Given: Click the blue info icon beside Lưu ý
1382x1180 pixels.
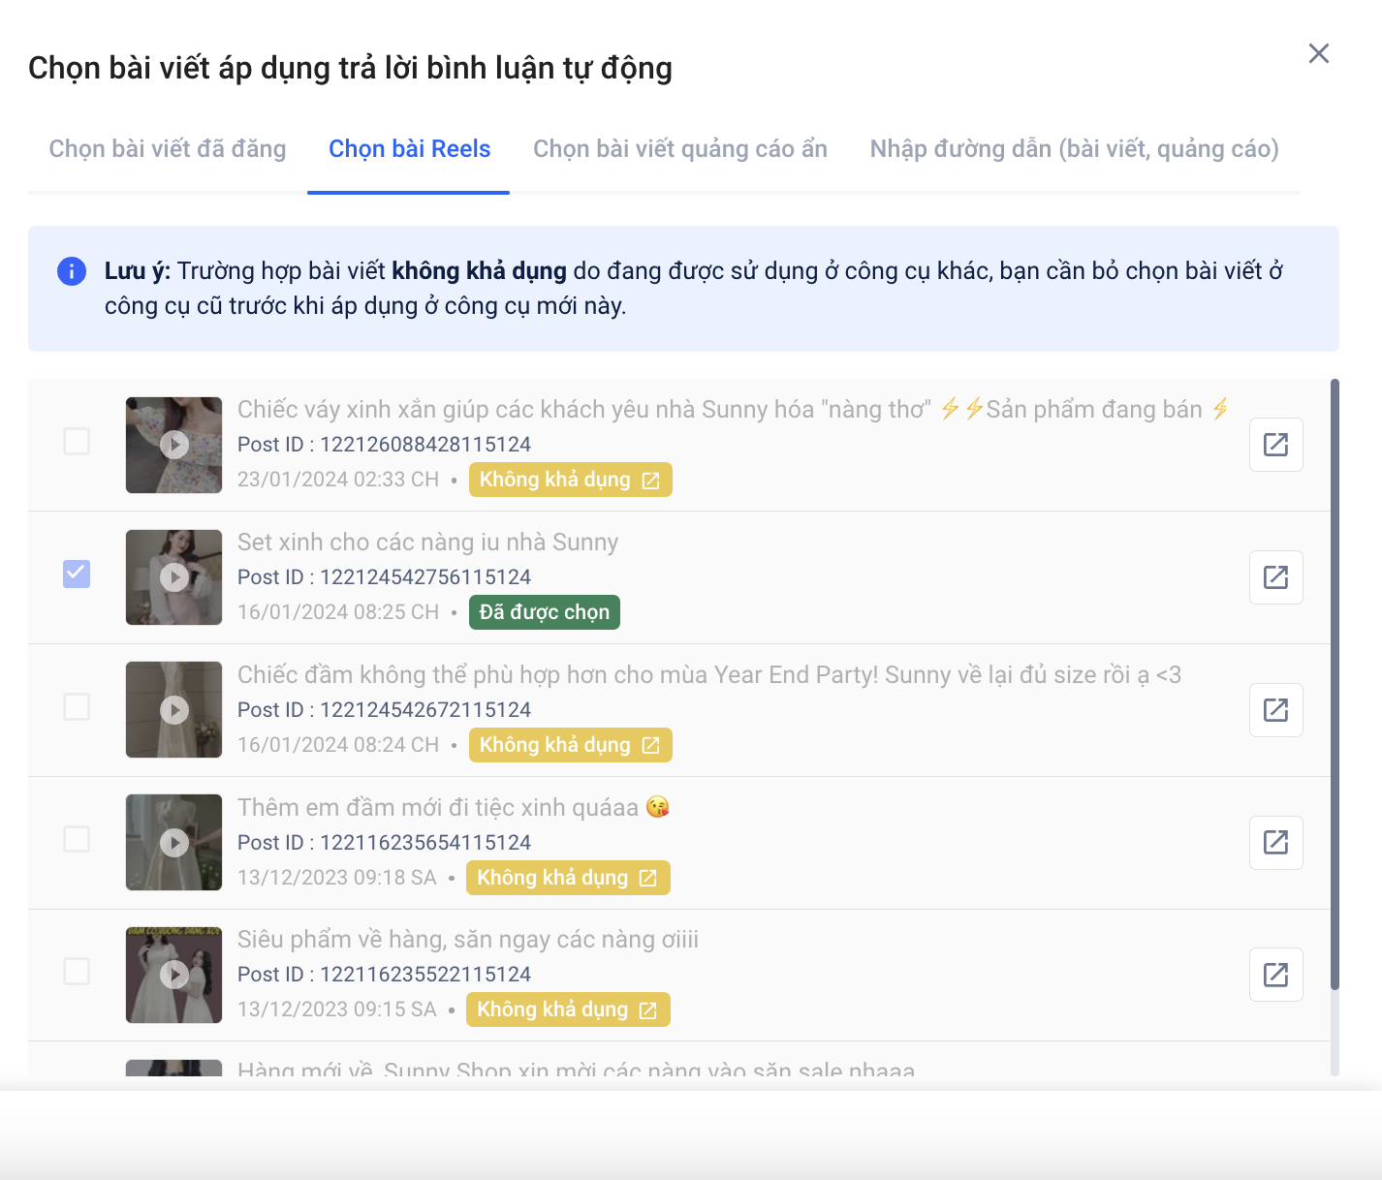Looking at the screenshot, I should pos(72,271).
